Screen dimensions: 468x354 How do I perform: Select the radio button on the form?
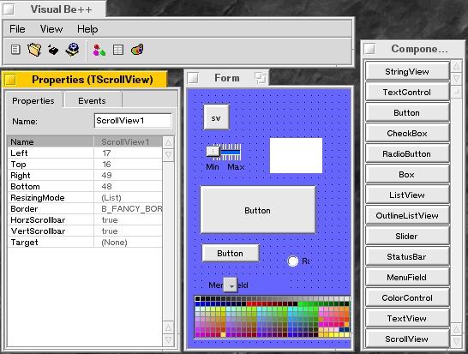[x=292, y=261]
